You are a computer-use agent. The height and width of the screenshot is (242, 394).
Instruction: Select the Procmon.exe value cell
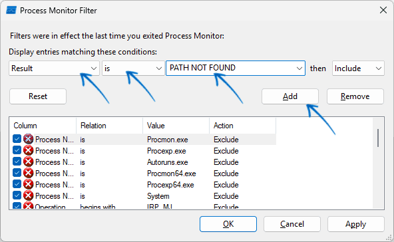click(167, 140)
